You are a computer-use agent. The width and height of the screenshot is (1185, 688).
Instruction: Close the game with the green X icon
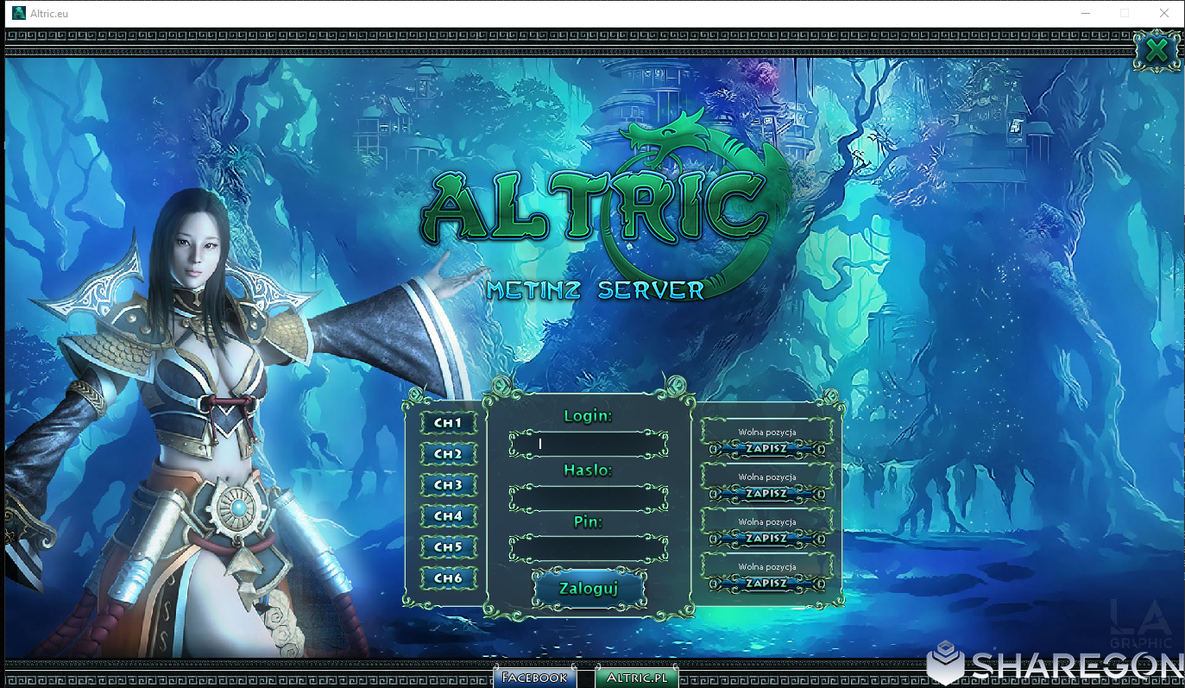[1157, 50]
